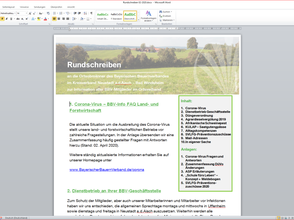
Task: Click 'Düngeverordnung' in Inhalt box
Action: 199,116
